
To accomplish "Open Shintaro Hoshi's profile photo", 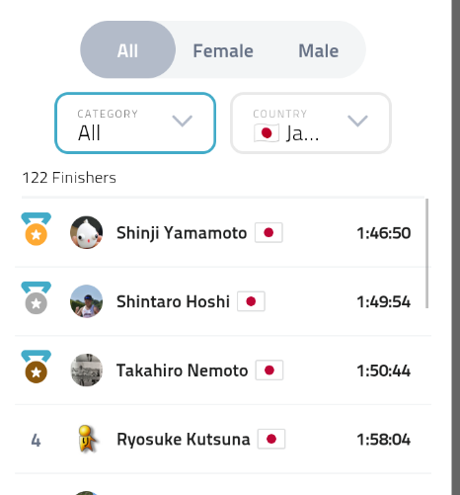I will coord(87,301).
